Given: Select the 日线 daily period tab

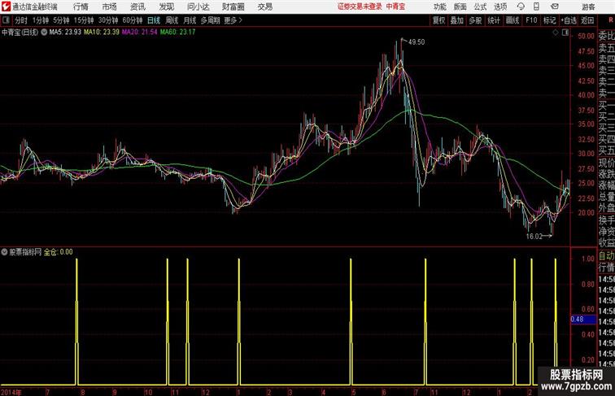Looking at the screenshot, I should [154, 20].
